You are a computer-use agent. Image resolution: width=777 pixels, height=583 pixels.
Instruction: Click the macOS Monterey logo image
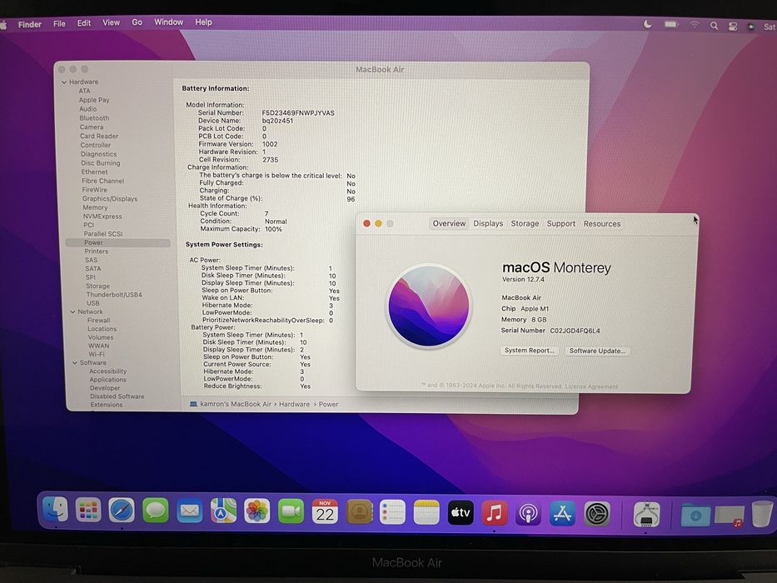coord(429,306)
